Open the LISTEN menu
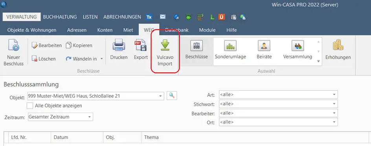Viewport: 371px width, 146px height. (90, 17)
